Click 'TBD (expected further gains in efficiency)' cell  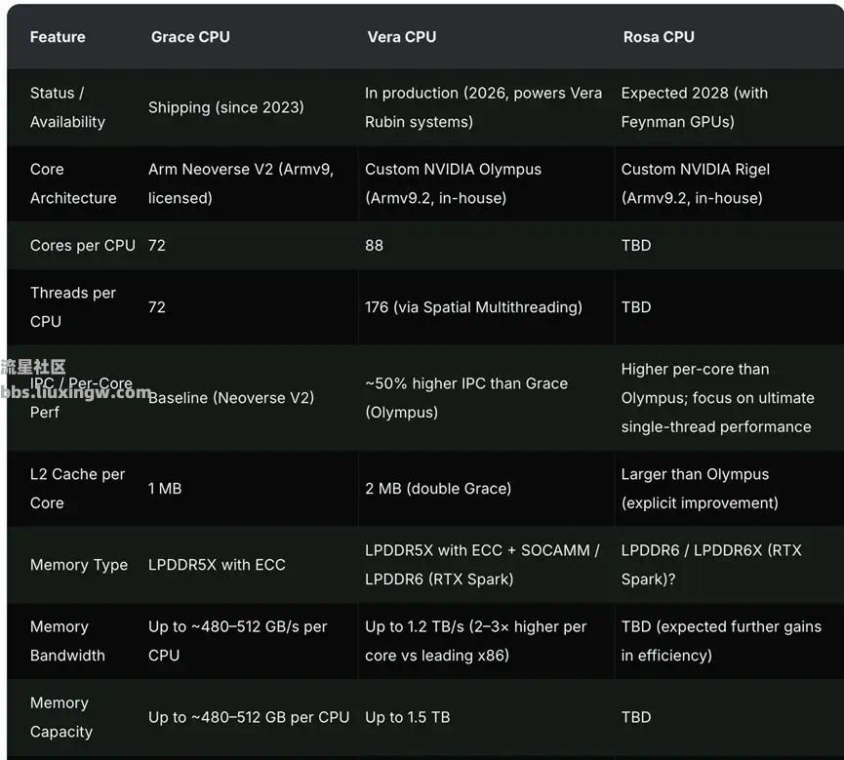[721, 641]
